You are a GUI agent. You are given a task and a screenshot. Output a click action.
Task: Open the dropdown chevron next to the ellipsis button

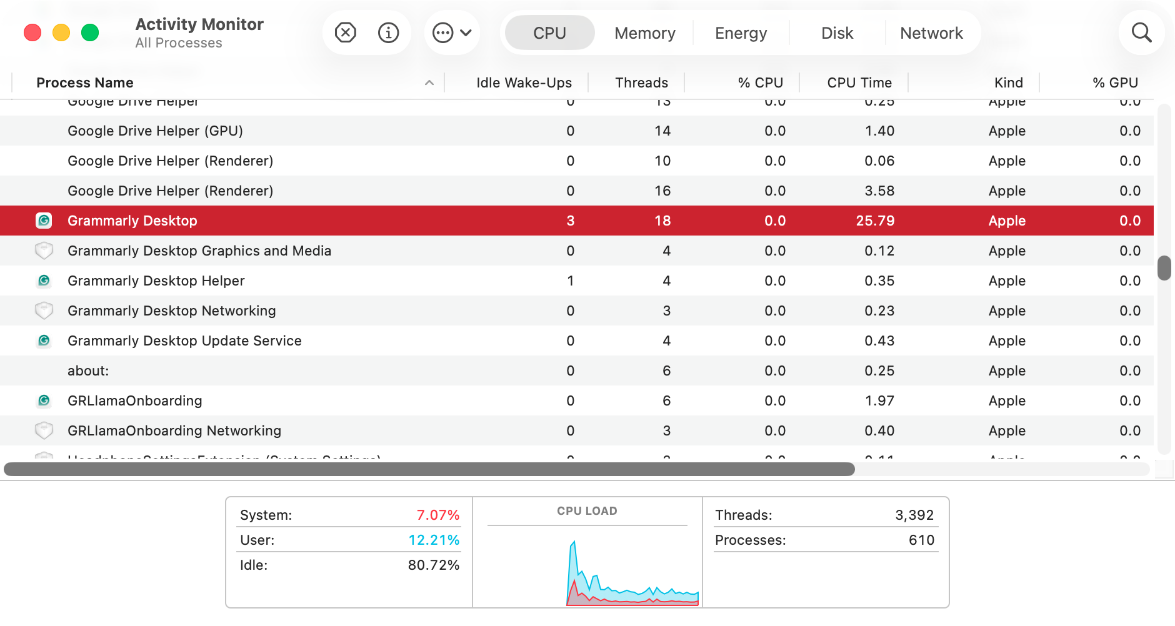465,32
